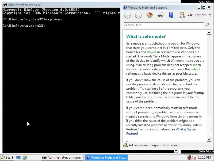
Task: Click Show Desktop quick launch icon
Action: tap(18, 158)
